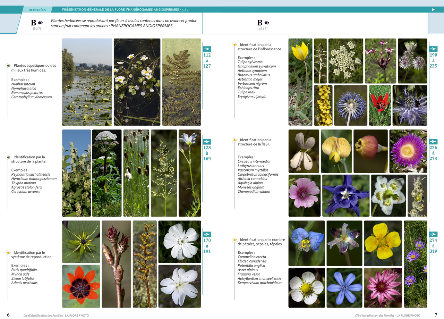444x319 pixels.
Task: Select green bullet beside Plantes aquatiques
Action: point(8,66)
